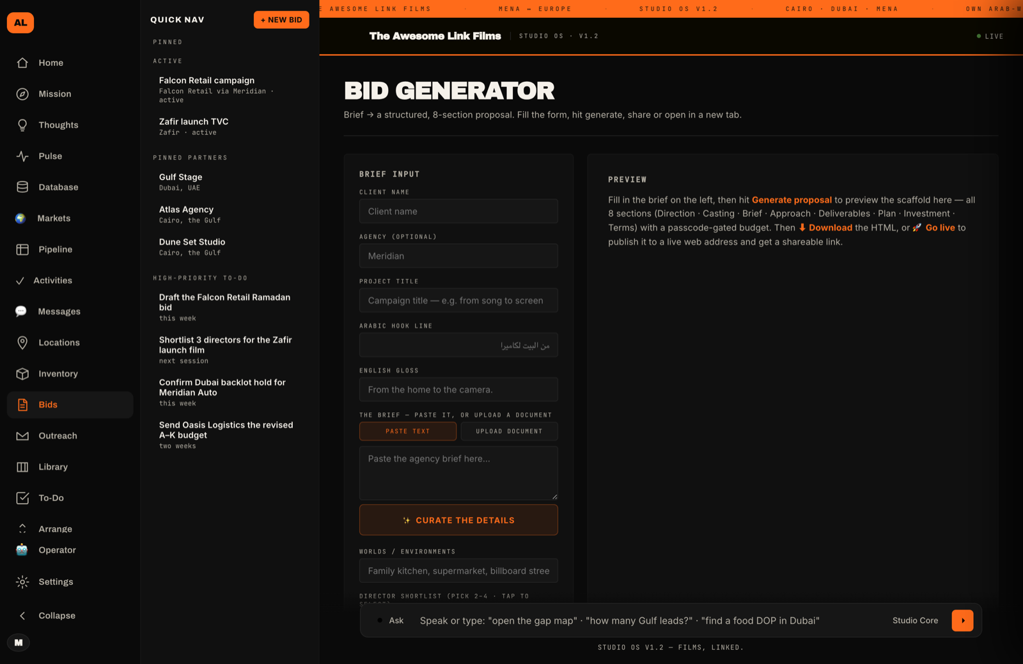The image size is (1023, 664).
Task: Click the Inventory box icon
Action: tap(22, 374)
